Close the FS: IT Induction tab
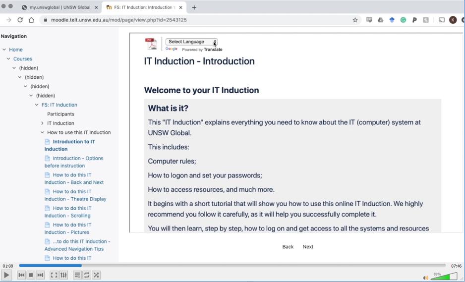The width and height of the screenshot is (465, 282). pos(180,7)
